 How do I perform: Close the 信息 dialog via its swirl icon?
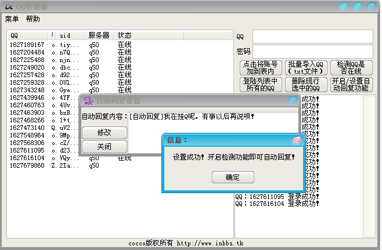pos(296,140)
